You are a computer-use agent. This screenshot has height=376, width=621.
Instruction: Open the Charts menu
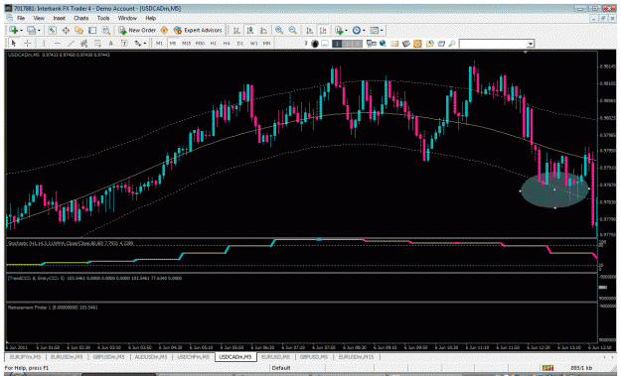click(x=80, y=18)
